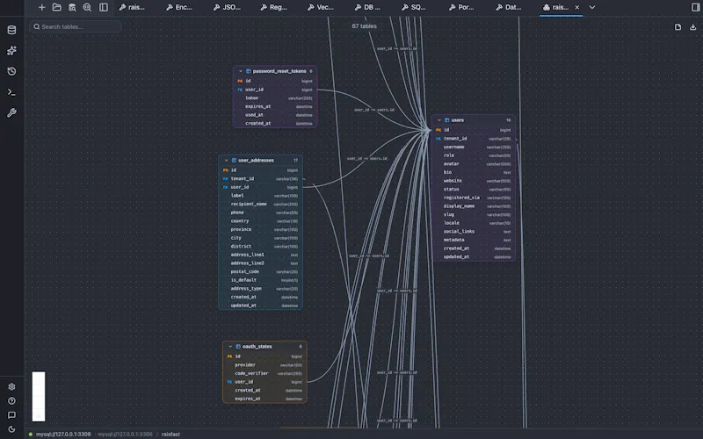703x439 pixels.
Task: Click the 67 tables count label
Action: pos(364,26)
